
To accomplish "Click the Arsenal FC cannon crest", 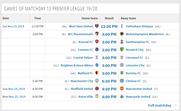I will 97,42.
